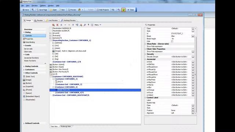Select the RepeatingSection_Container CONTAINER_1 row

(x=72, y=40)
